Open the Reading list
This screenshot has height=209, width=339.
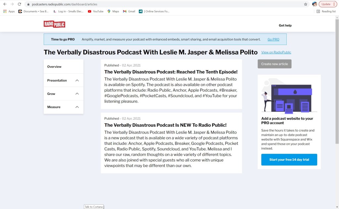pyautogui.click(x=326, y=11)
